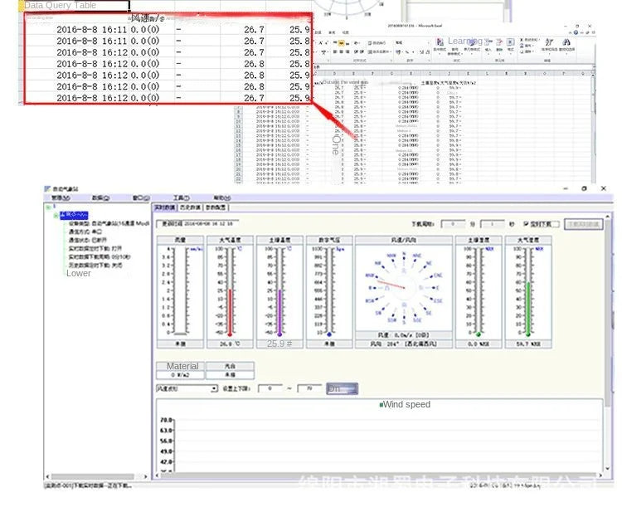Click the blue Help icon in Excel
Viewport: 622px width, 517px height.
coord(576,32)
